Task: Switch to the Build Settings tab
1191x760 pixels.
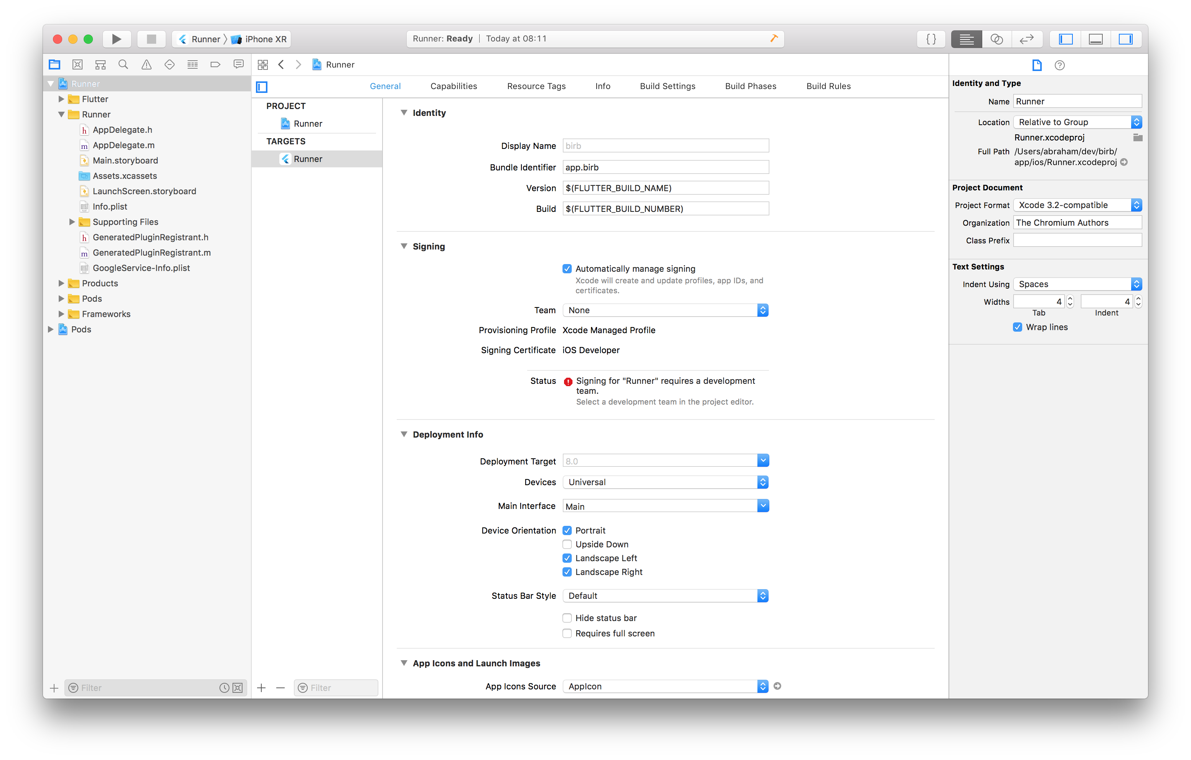Action: pos(667,86)
